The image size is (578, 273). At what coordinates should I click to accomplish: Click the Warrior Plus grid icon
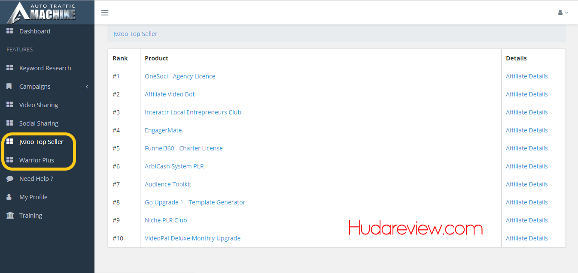[9, 160]
